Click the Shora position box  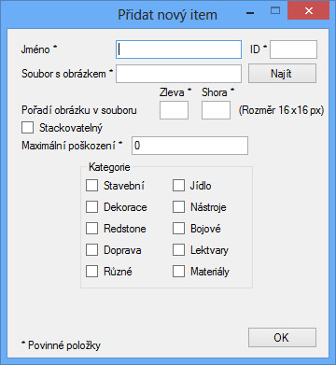click(x=216, y=110)
